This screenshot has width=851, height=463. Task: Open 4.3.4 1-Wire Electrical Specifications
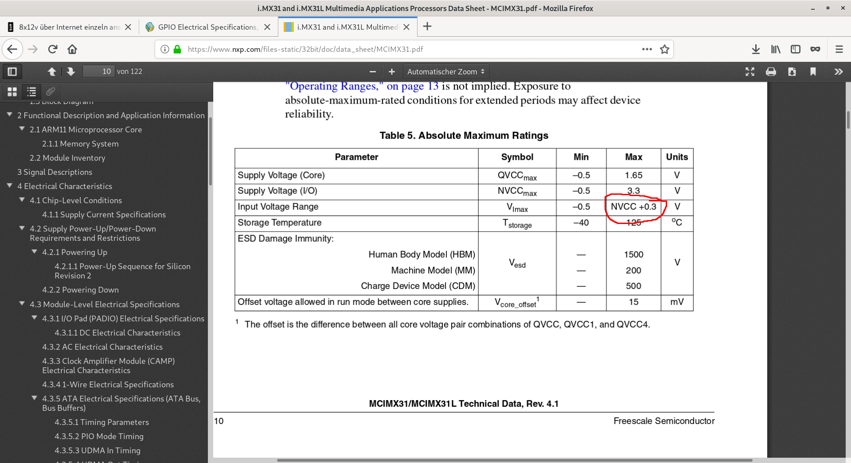(108, 385)
